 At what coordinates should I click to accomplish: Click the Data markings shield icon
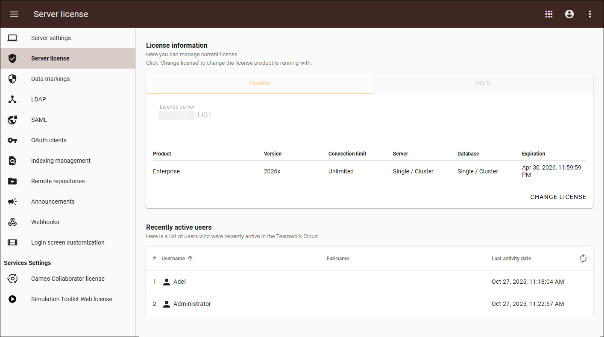[x=12, y=79]
